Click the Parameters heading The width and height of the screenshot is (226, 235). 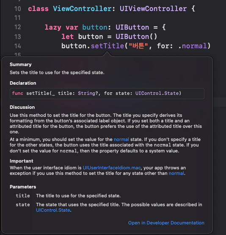23,187
